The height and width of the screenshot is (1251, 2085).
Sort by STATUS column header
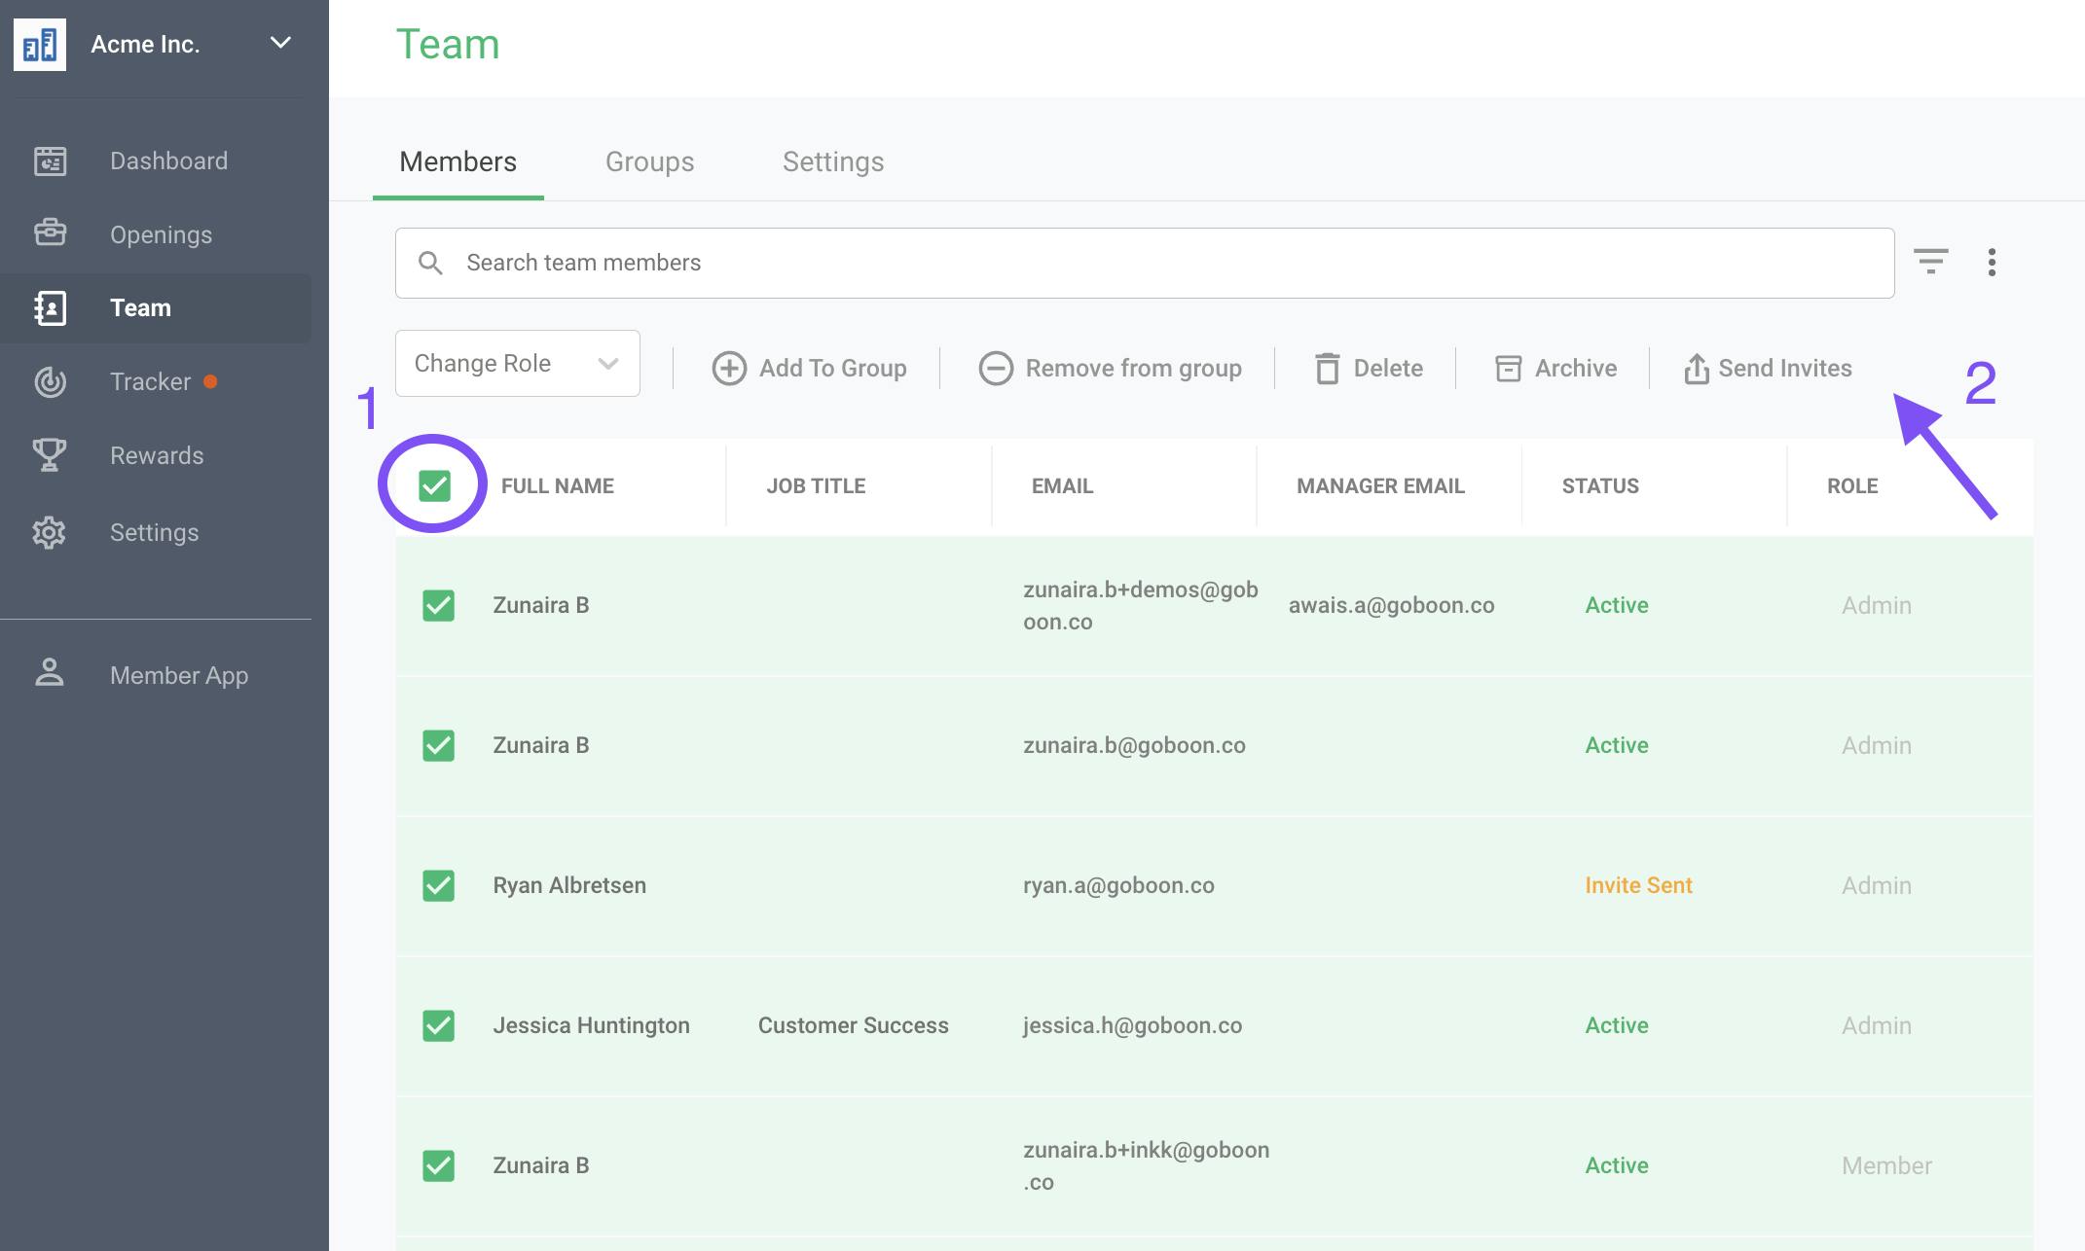(x=1600, y=485)
